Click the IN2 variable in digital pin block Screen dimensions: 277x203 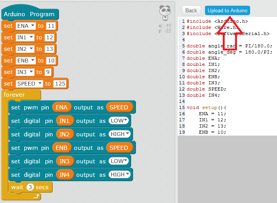[65, 134]
